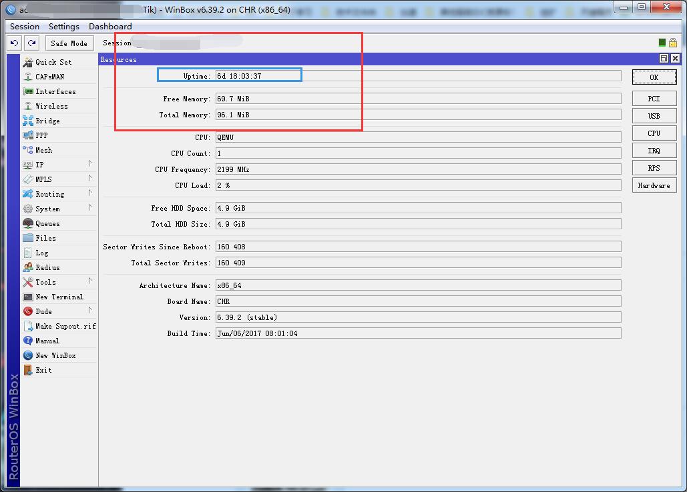Open the Session menu
This screenshot has width=687, height=492.
click(x=25, y=27)
